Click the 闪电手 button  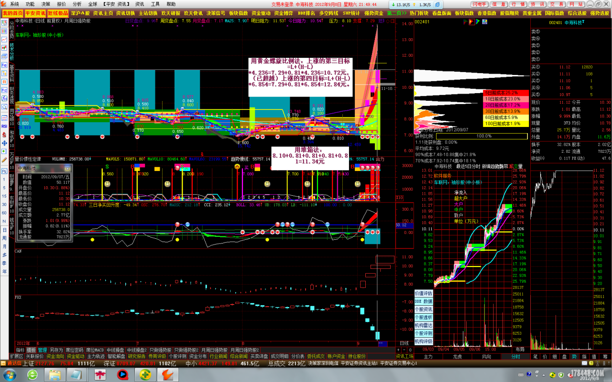[x=479, y=4]
